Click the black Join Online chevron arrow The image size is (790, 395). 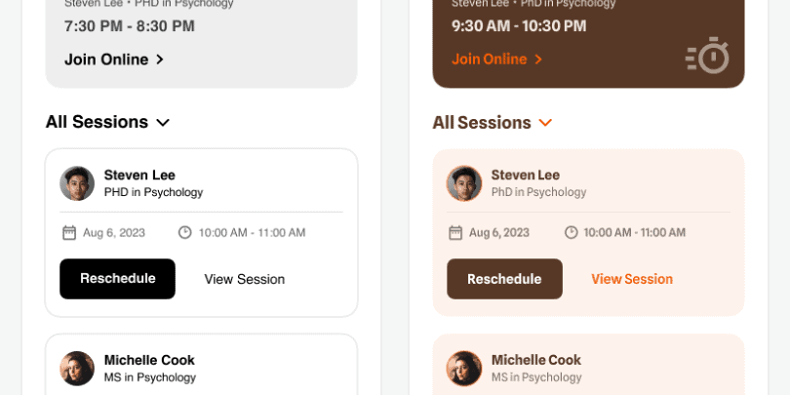(160, 59)
